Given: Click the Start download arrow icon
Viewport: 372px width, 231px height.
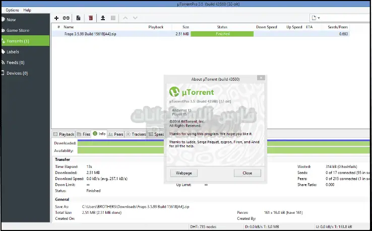Looking at the screenshot, I should pos(103,18).
